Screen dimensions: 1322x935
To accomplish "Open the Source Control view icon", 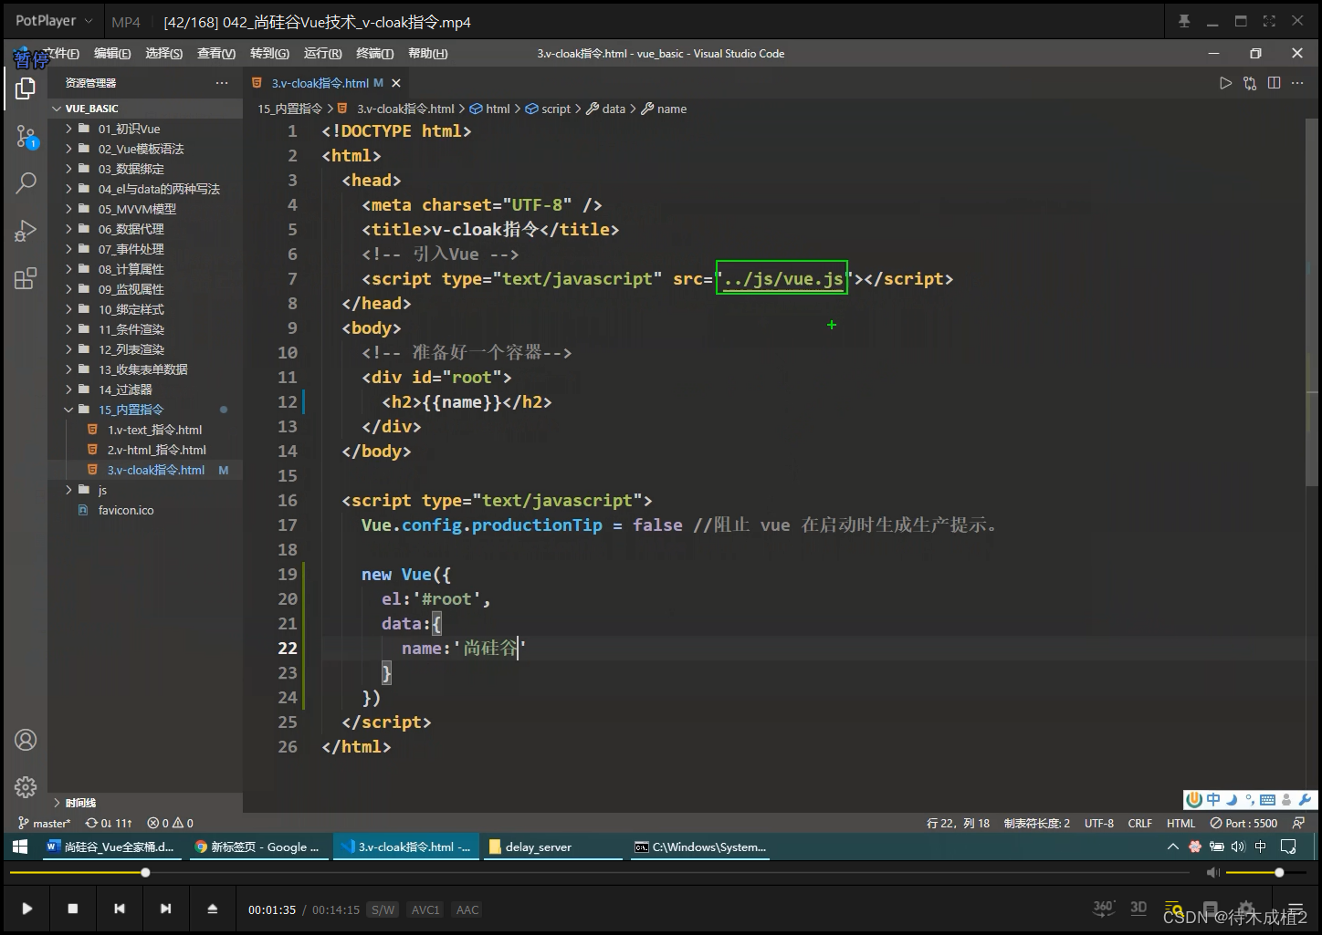I will click(x=26, y=138).
